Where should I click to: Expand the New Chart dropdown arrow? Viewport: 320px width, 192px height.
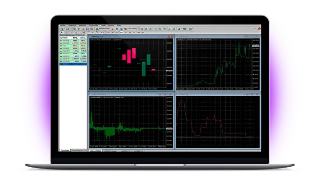64,29
